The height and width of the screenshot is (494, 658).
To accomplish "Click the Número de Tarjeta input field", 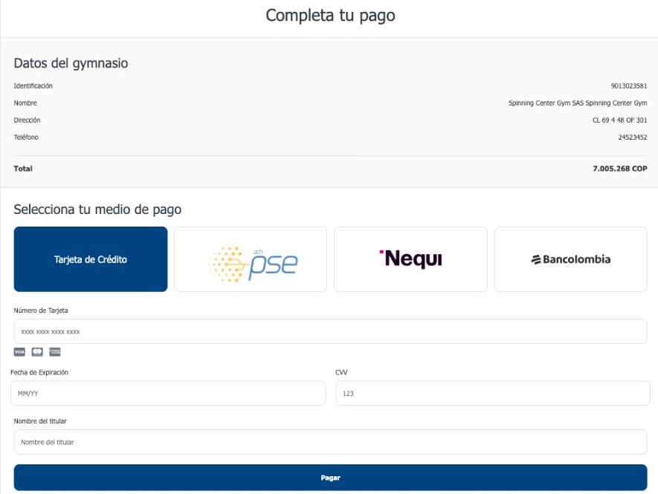I will [x=329, y=331].
